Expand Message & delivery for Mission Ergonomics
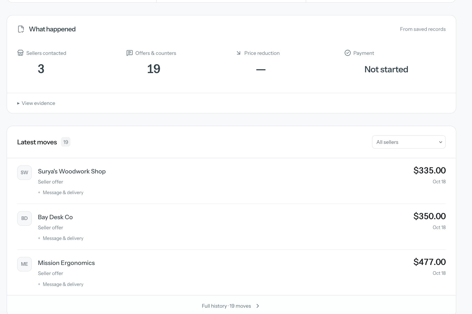The image size is (472, 314). click(61, 284)
